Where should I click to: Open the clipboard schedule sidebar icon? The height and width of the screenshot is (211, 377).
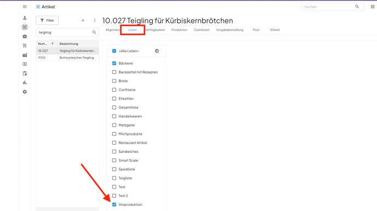[x=25, y=73]
